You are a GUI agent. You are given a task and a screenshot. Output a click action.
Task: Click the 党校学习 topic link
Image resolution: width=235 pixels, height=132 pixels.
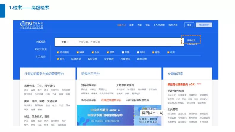(x=191, y=103)
